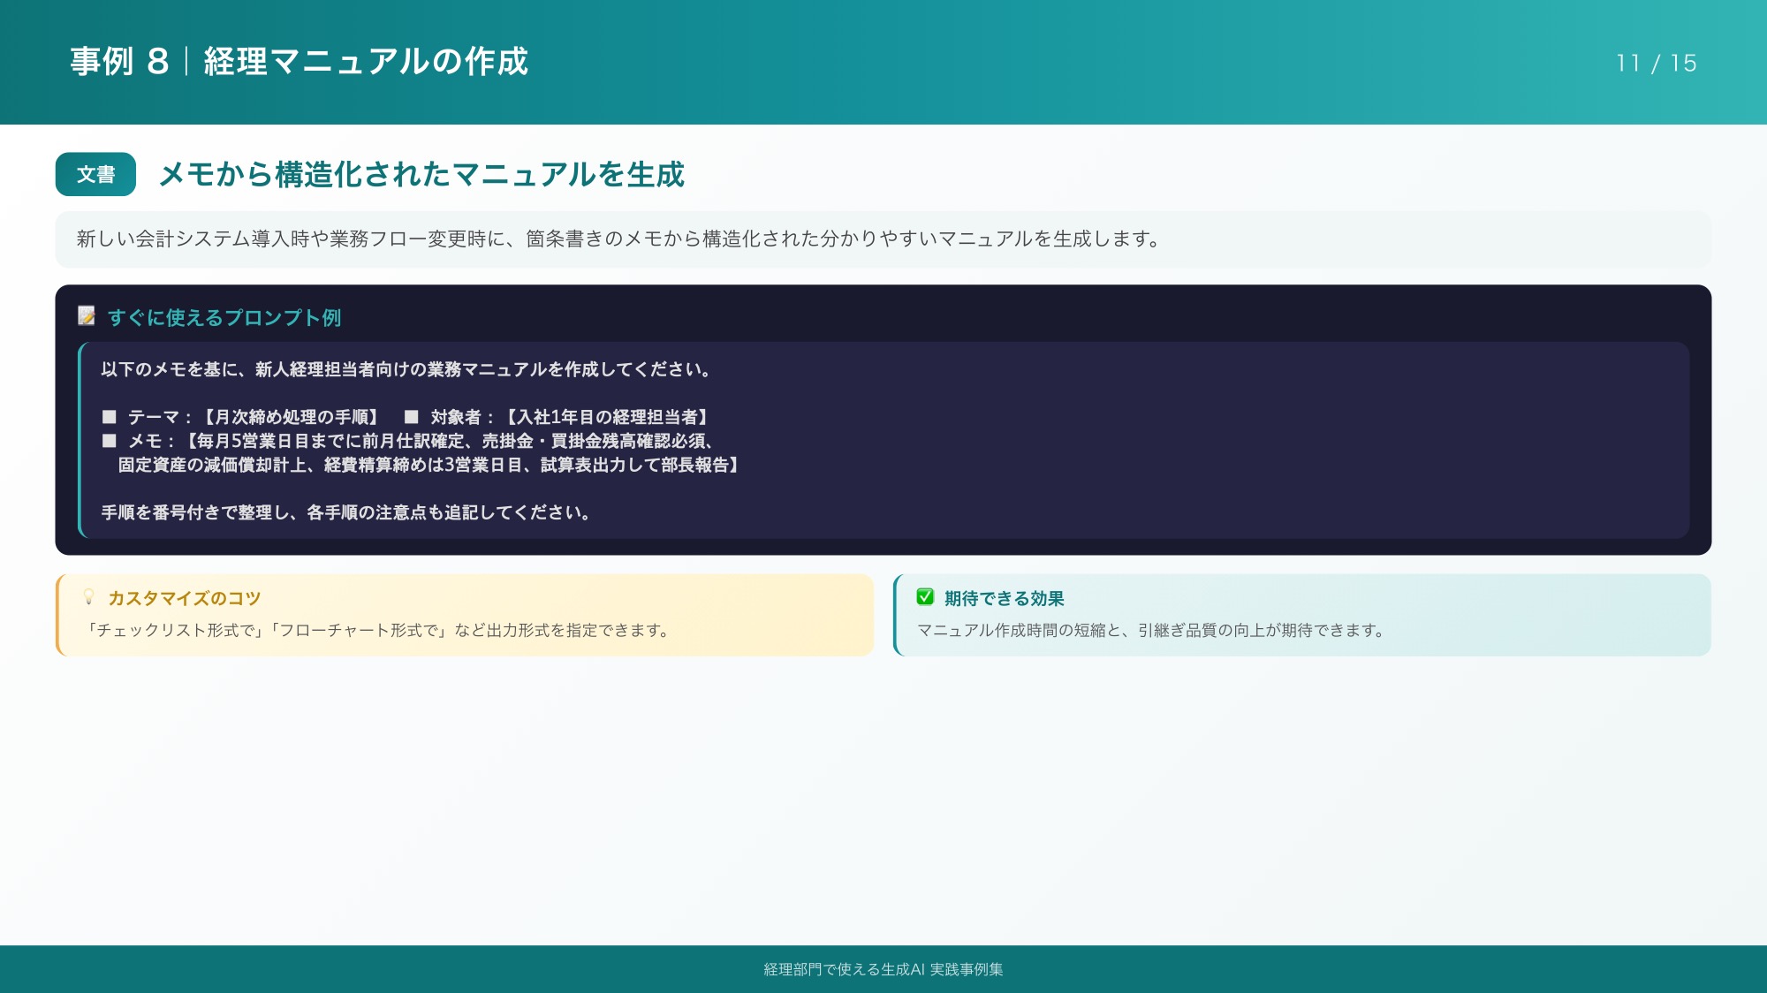The image size is (1767, 993).
Task: Click the lightbulb icon beside カスタマイズのコツ
Action: [88, 597]
